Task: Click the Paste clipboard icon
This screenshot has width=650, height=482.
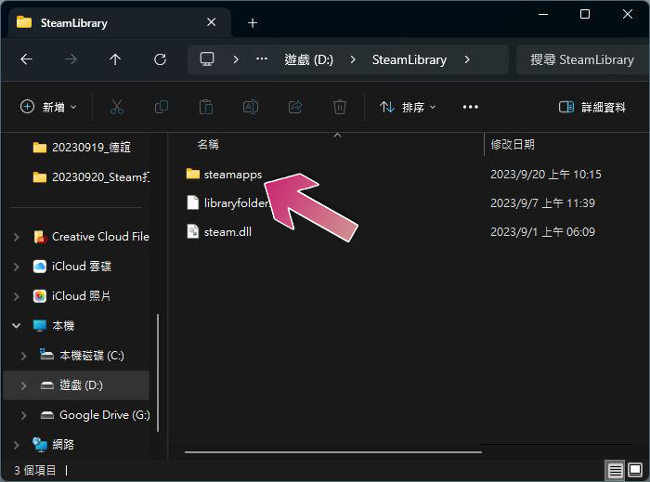Action: pos(206,107)
